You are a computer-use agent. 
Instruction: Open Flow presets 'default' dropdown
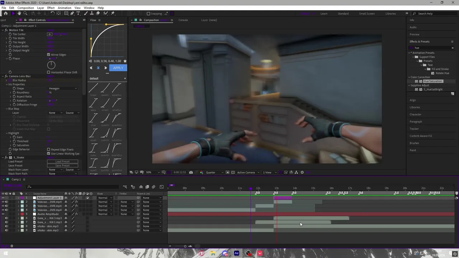click(108, 78)
